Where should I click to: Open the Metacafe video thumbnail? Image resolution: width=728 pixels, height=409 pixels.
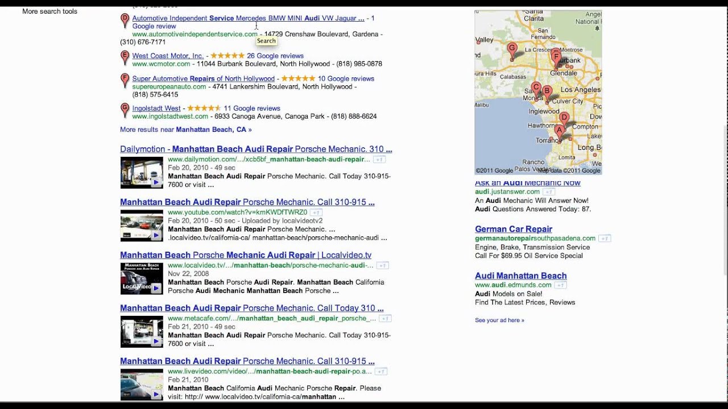[x=142, y=332]
